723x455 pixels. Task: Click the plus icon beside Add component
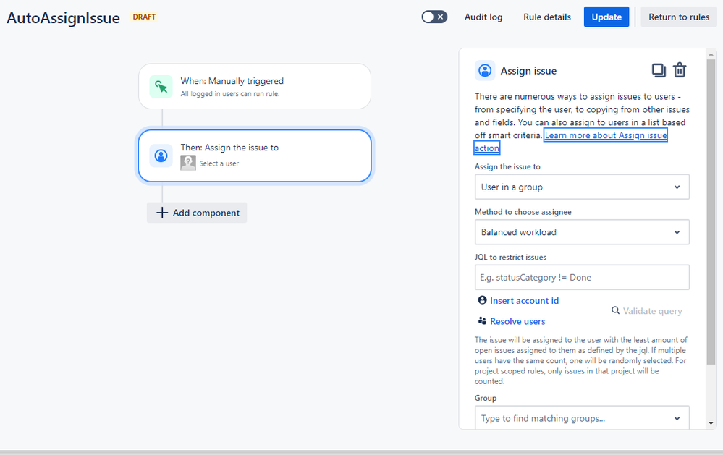(x=162, y=213)
